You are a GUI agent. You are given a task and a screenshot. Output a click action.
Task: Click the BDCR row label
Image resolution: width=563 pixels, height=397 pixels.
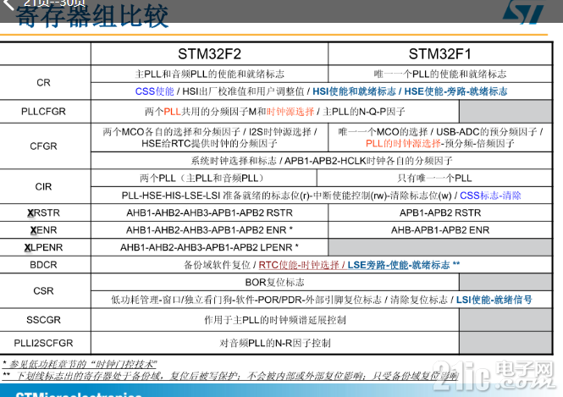click(x=43, y=265)
